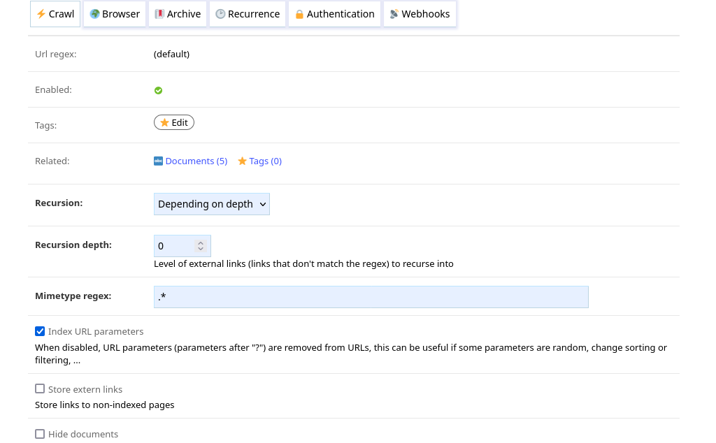This screenshot has width=716, height=443.
Task: Open the Recursion dropdown
Action: [212, 204]
